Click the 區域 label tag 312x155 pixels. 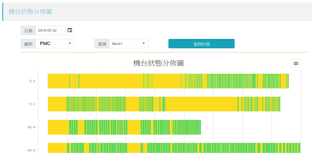(102, 44)
